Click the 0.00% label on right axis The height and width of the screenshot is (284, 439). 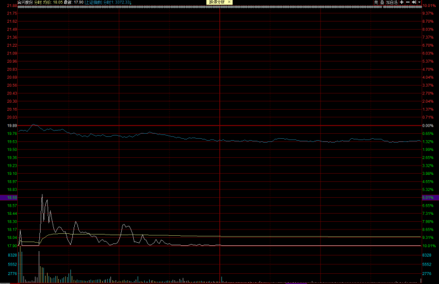point(428,126)
